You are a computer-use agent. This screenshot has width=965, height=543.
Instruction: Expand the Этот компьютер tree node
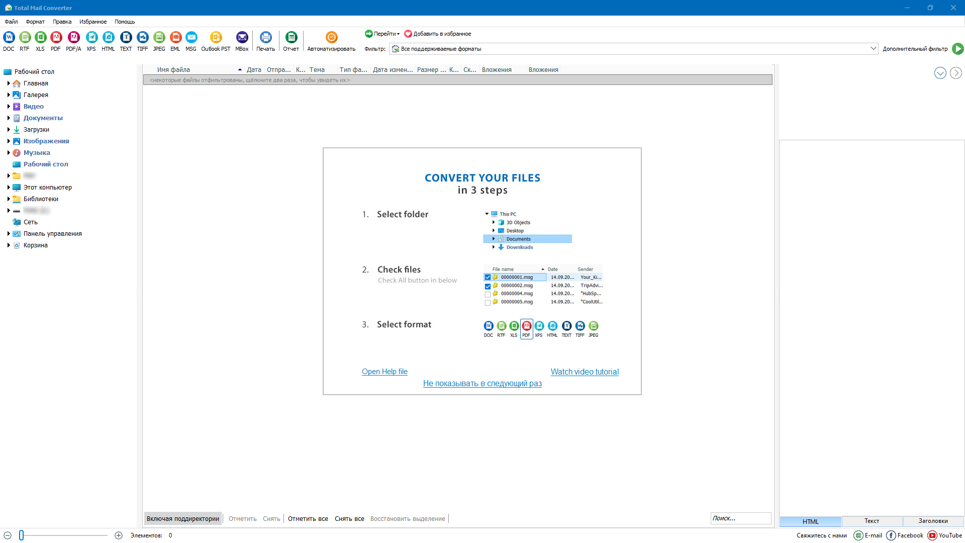click(9, 188)
